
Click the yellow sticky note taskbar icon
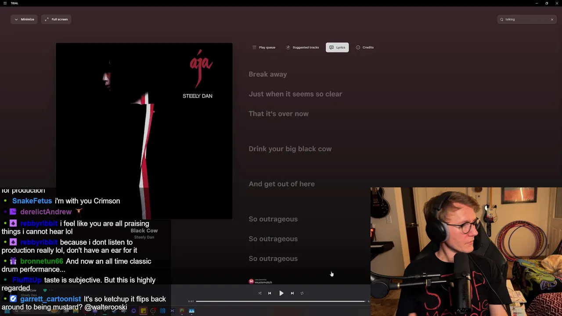click(143, 311)
